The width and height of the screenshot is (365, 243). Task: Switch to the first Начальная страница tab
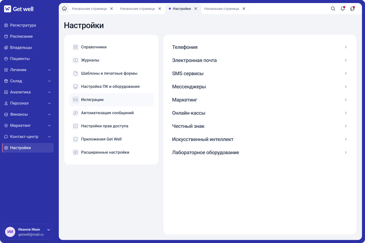click(x=89, y=9)
